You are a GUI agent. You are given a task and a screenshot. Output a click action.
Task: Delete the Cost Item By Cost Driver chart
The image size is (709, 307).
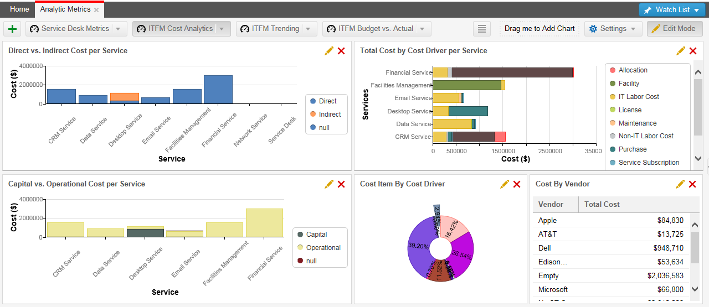click(517, 184)
